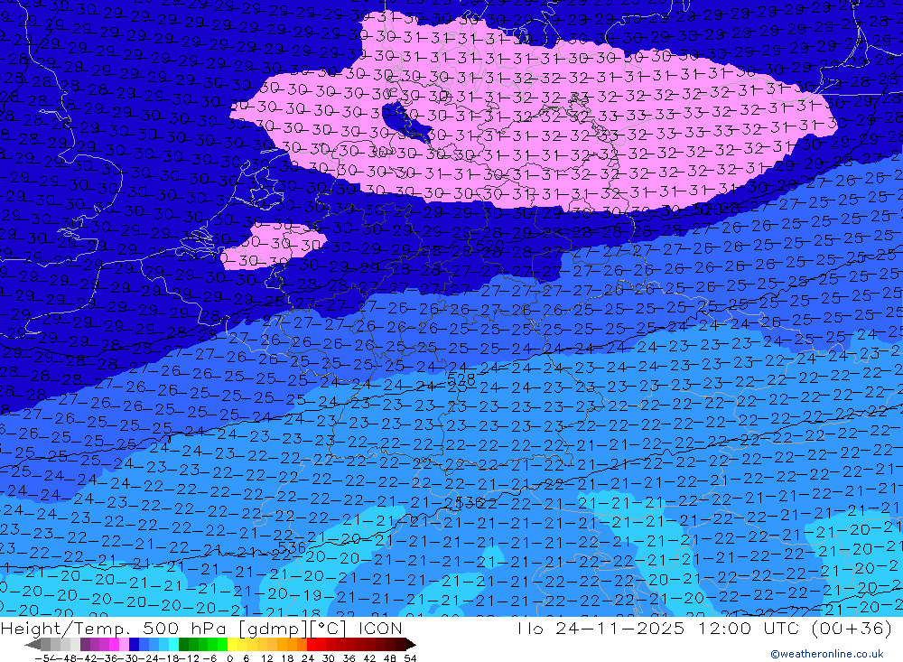Click the '520' height contour label
Viewport: 903px width, 662px height.
490,246
